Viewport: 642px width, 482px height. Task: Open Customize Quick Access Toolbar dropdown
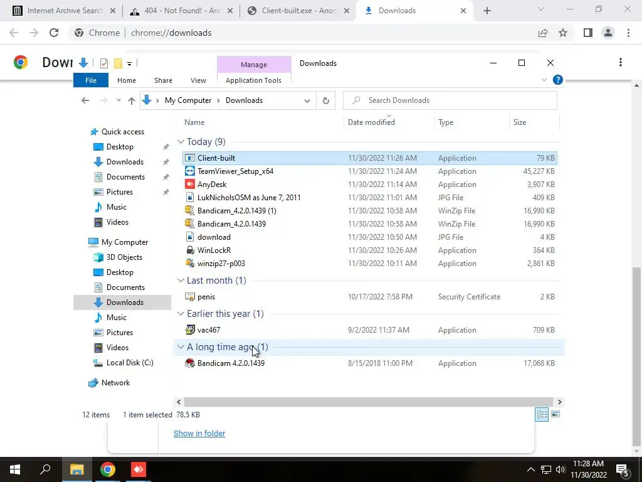pos(129,63)
